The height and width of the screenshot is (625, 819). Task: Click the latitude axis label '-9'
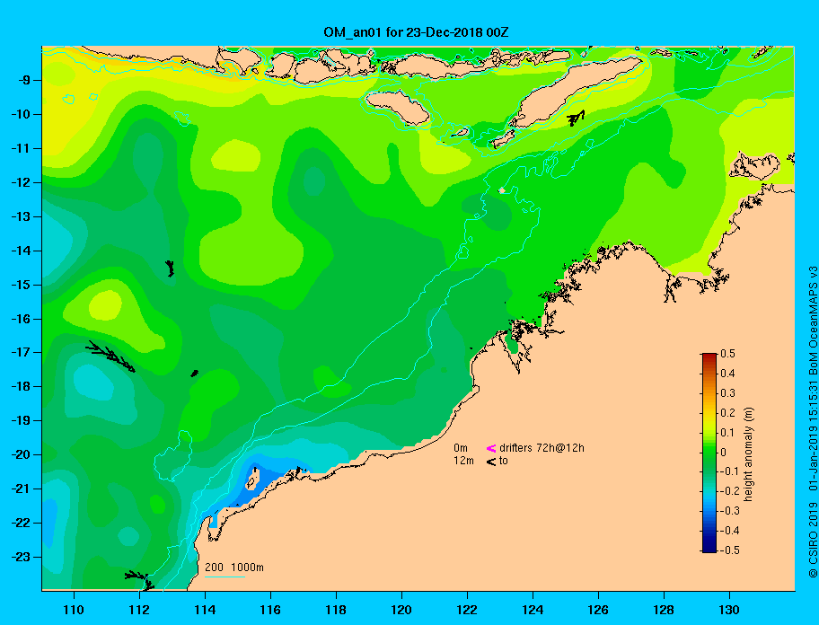coord(23,81)
